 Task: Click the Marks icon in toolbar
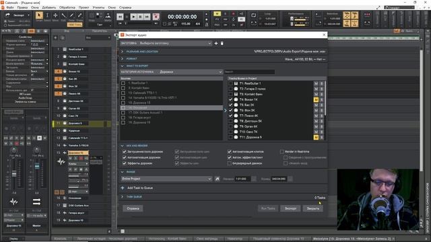pos(108,15)
